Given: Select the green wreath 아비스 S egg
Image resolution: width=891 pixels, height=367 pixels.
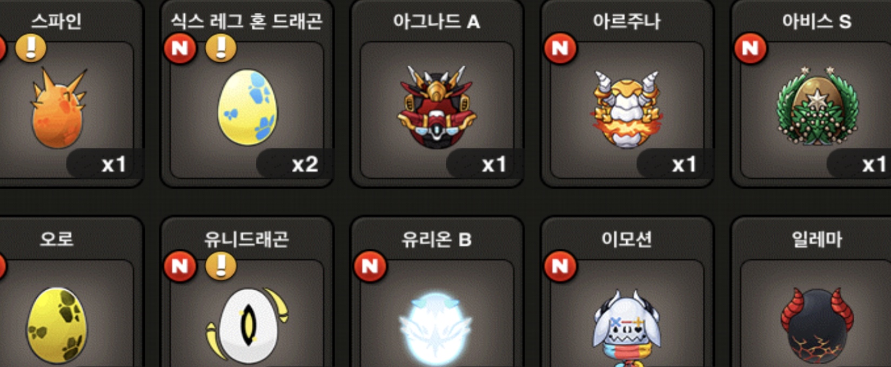Looking at the screenshot, I should click(817, 106).
